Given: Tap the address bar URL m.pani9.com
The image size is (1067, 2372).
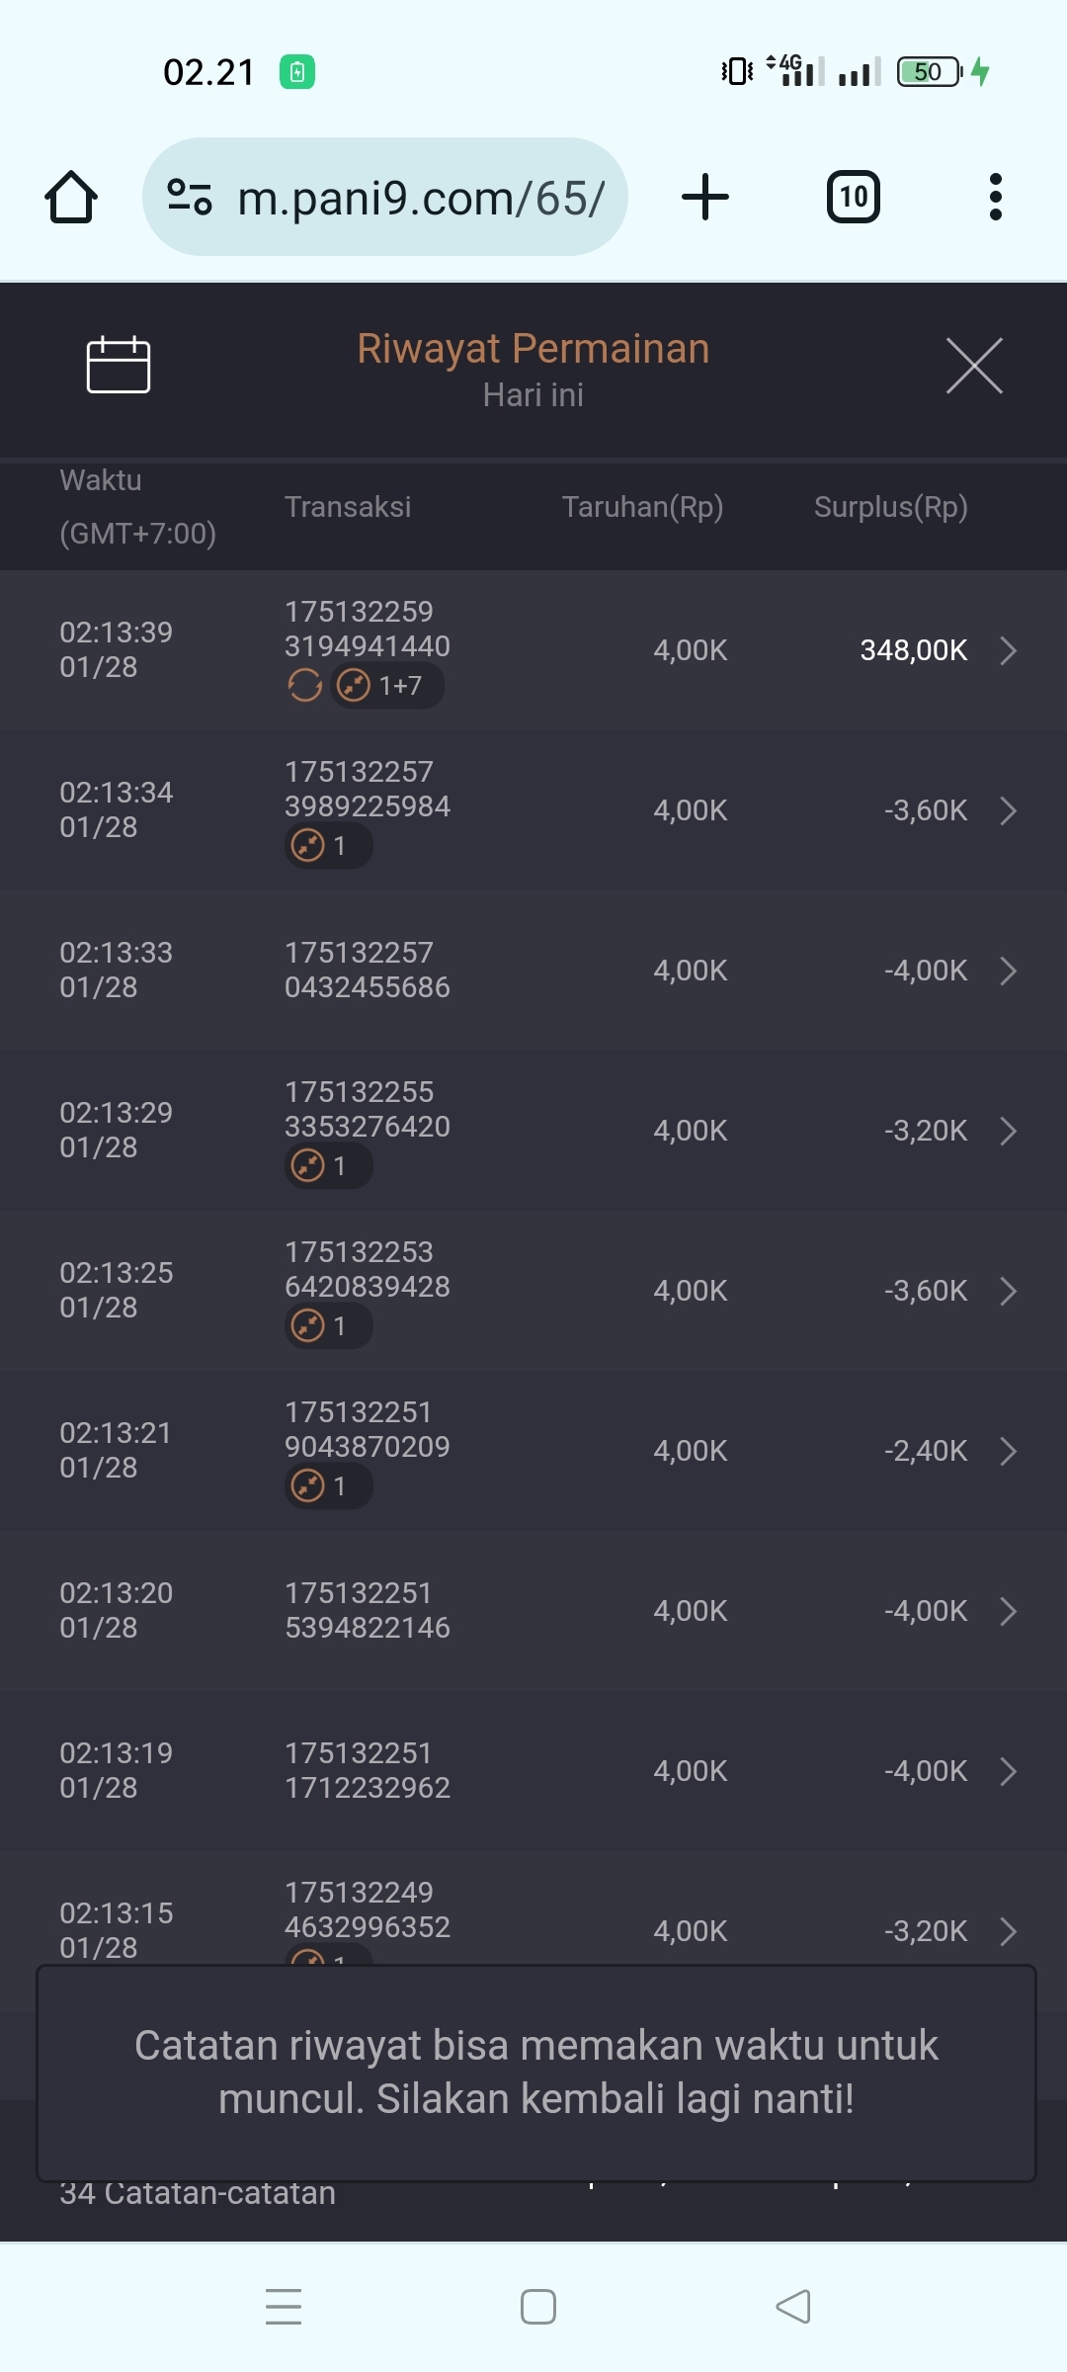Looking at the screenshot, I should (x=421, y=199).
